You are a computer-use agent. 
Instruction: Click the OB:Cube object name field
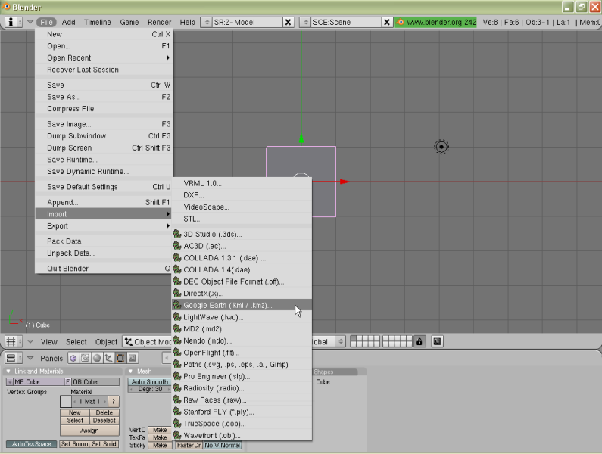click(x=95, y=382)
